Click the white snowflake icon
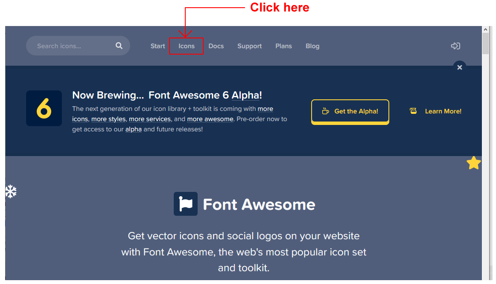This screenshot has height=284, width=496. pyautogui.click(x=11, y=191)
